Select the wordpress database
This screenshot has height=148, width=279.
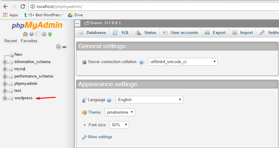click(23, 98)
